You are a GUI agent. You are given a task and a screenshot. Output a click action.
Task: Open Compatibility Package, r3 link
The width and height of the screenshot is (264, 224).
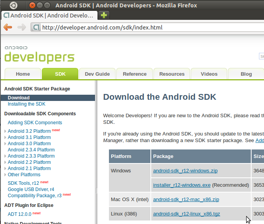(35, 196)
